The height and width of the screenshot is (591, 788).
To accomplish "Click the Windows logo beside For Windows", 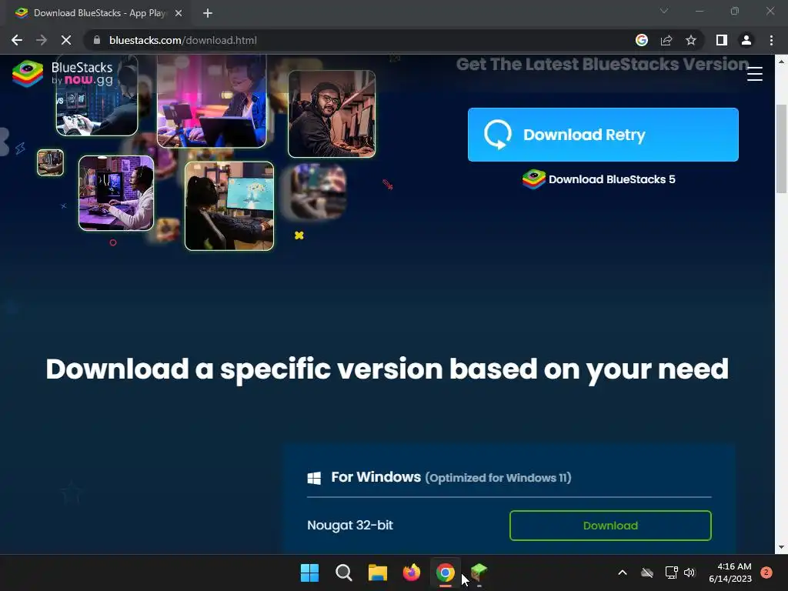I will [x=314, y=478].
